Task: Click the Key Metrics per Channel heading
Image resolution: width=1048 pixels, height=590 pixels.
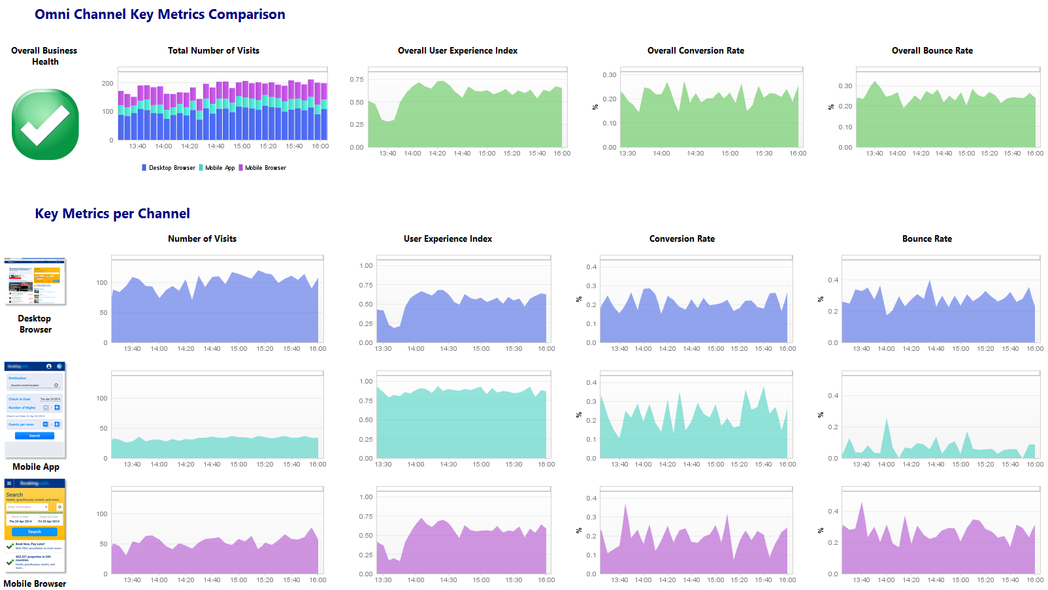Action: pyautogui.click(x=112, y=214)
